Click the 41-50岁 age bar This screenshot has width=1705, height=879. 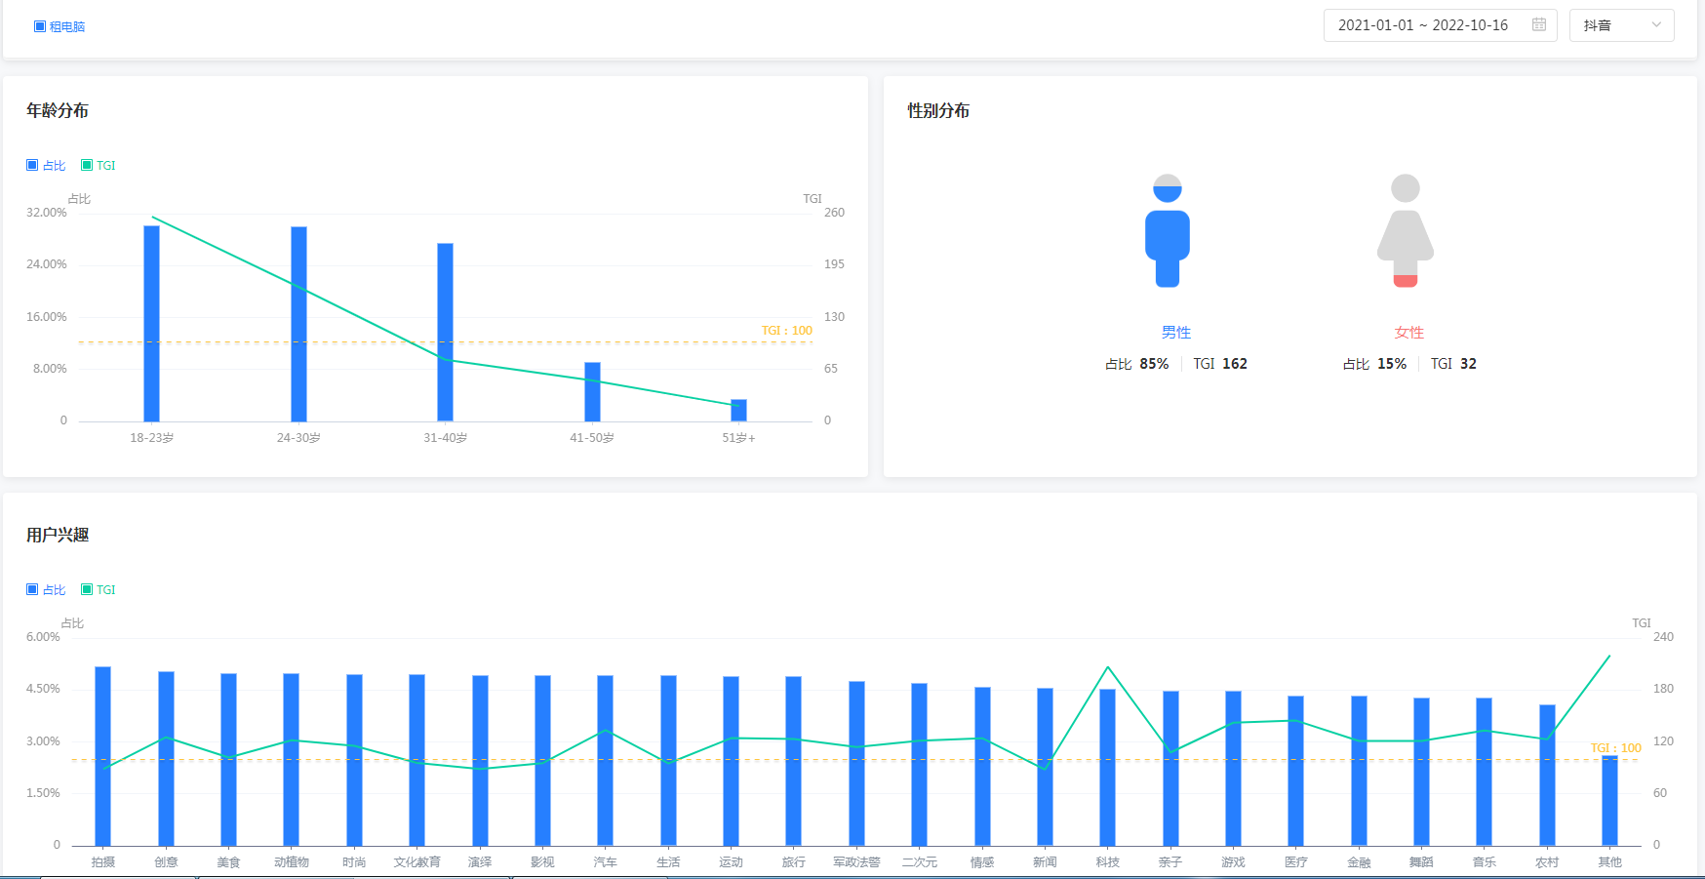tap(592, 392)
